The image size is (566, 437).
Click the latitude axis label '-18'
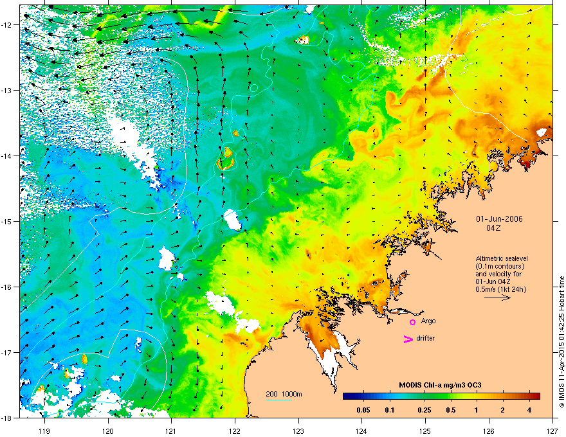coord(7,418)
